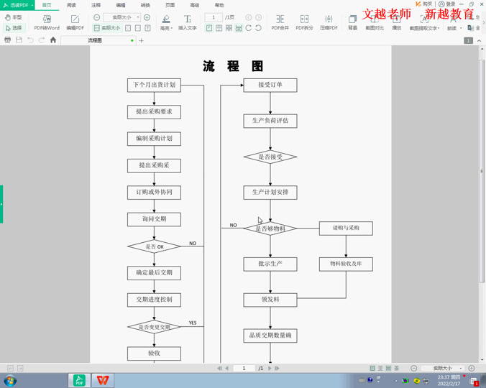Click the zoom in plus icon
This screenshot has height=388, width=486.
tap(147, 17)
